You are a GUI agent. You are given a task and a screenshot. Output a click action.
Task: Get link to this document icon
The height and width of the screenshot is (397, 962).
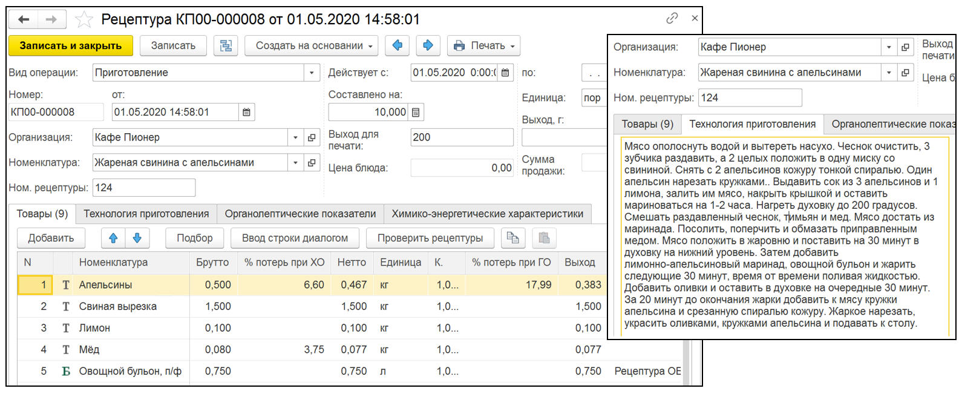coord(672,19)
